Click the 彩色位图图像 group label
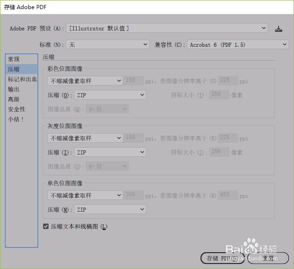Viewport: 294px width, 269px height. pos(65,69)
